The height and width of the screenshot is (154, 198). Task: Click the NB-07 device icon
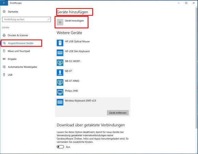click(60, 72)
